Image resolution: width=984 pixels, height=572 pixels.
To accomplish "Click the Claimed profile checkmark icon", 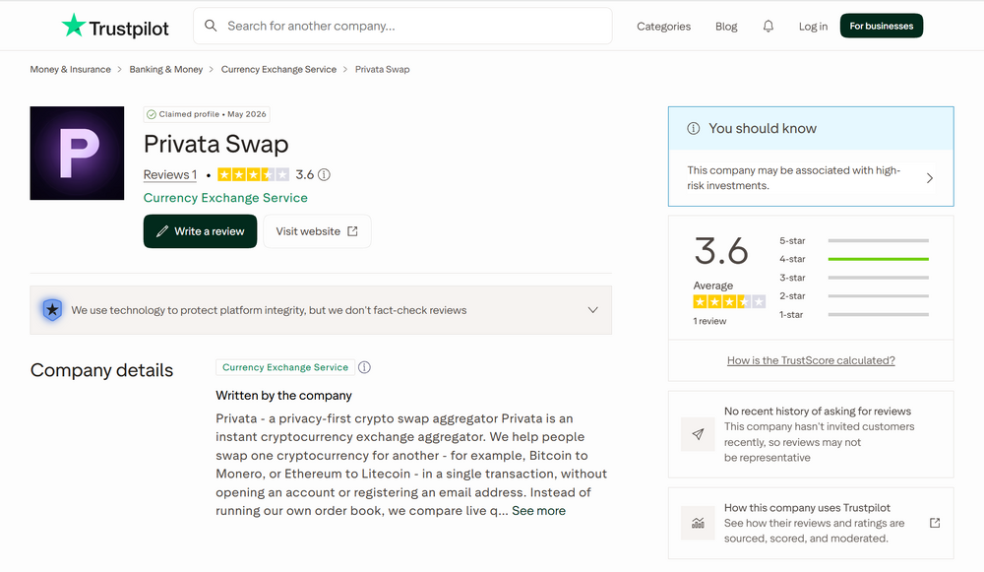I will coord(152,114).
